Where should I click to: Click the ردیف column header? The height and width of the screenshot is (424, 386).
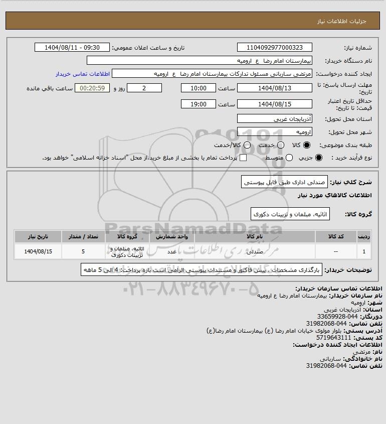tap(364, 237)
